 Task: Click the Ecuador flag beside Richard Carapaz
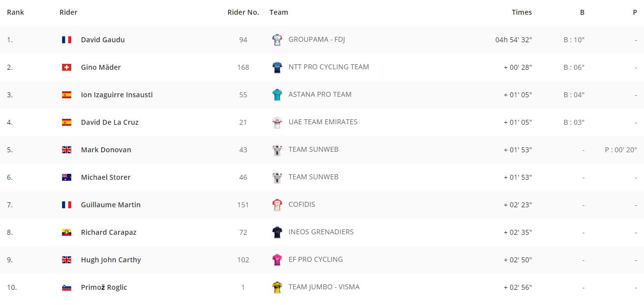pos(66,232)
